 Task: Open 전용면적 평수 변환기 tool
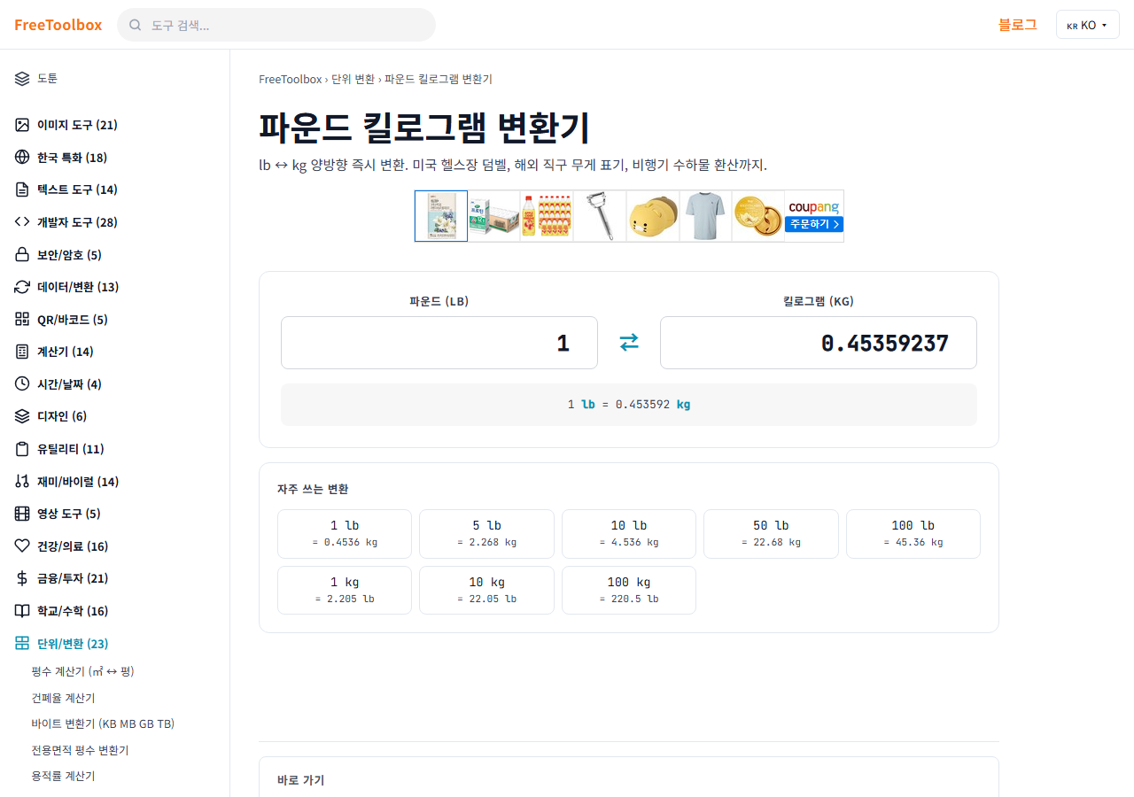tap(80, 750)
